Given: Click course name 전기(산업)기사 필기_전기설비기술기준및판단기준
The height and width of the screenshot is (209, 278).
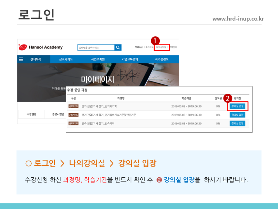Looking at the screenshot, I should 109,115.
